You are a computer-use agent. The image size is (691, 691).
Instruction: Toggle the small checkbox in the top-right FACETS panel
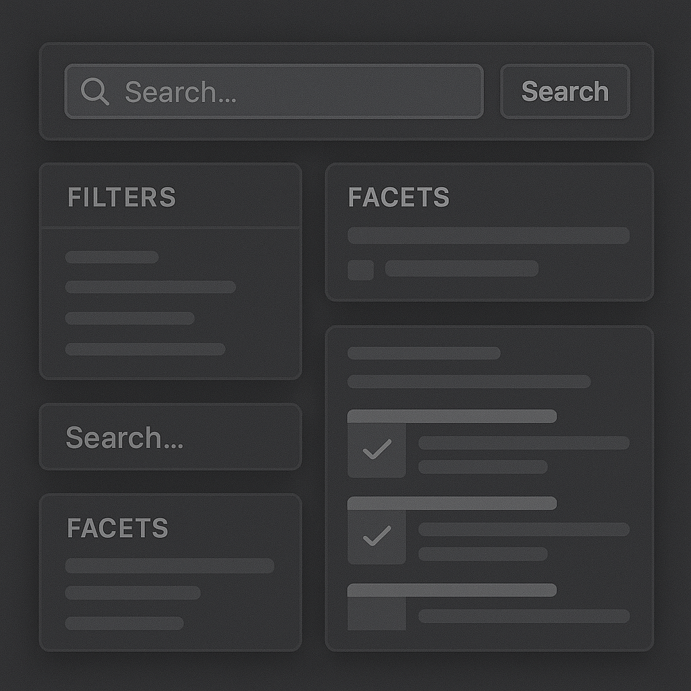(x=360, y=270)
